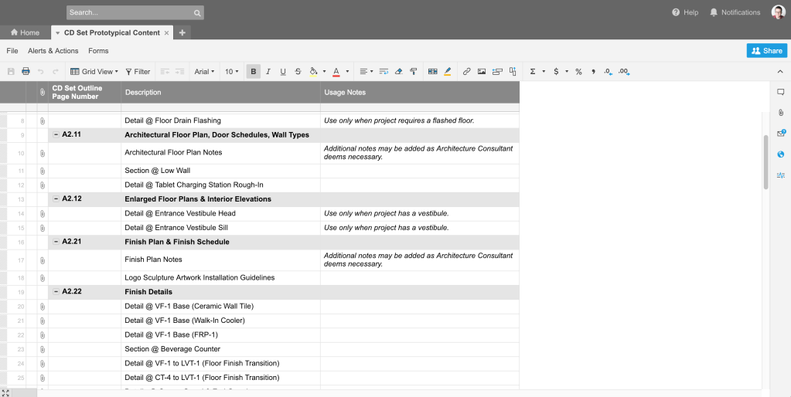Screen dimensions: 791x397
Task: Insert a hyperlink with the link icon
Action: [466, 72]
